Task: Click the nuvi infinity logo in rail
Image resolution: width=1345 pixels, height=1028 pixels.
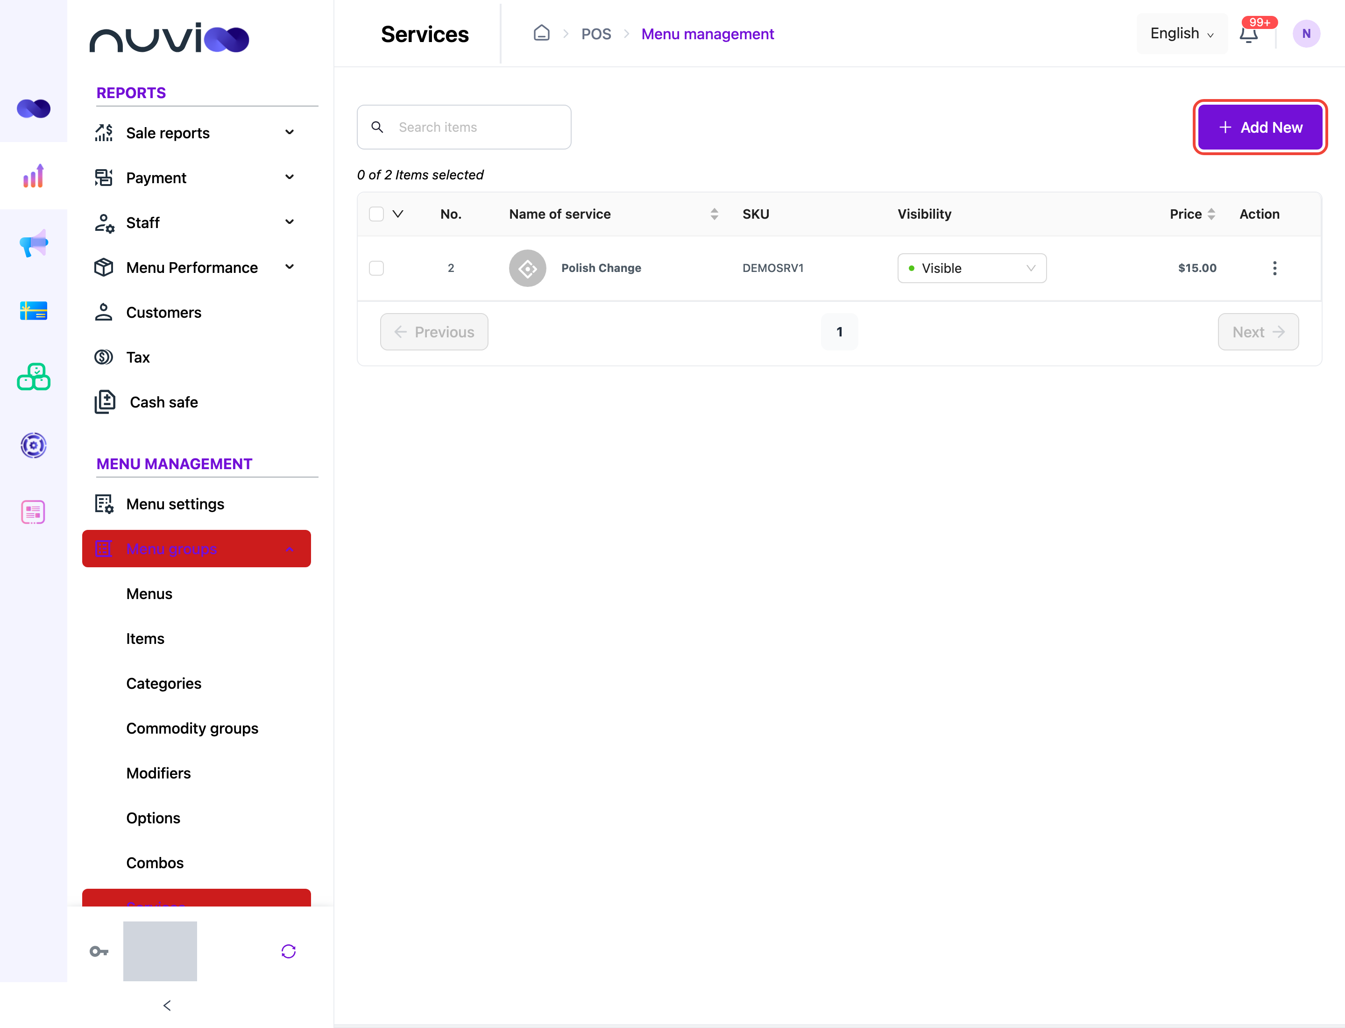Action: point(34,108)
